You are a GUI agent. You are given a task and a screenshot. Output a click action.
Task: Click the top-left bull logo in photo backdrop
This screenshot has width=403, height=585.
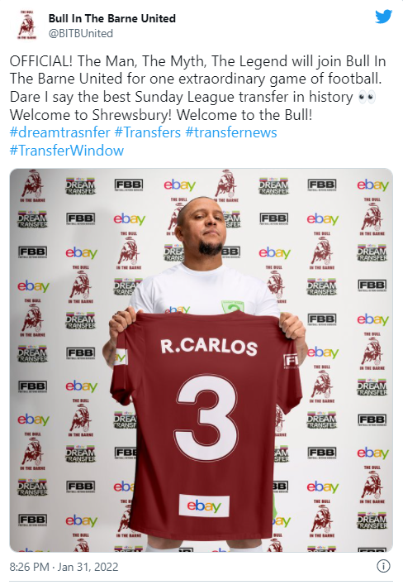tap(32, 185)
